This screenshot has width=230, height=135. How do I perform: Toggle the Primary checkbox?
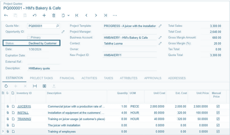point(29,38)
